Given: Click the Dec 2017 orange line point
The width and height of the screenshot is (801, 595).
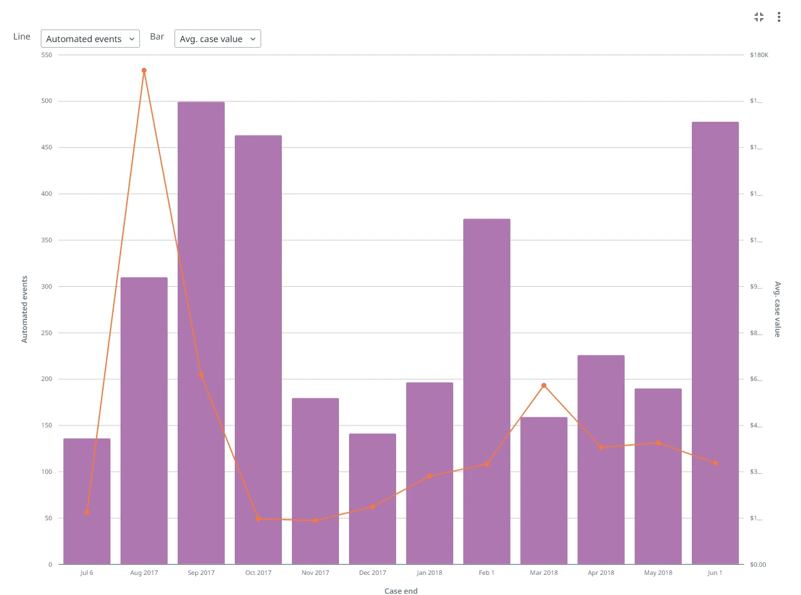Looking at the screenshot, I should click(x=372, y=507).
